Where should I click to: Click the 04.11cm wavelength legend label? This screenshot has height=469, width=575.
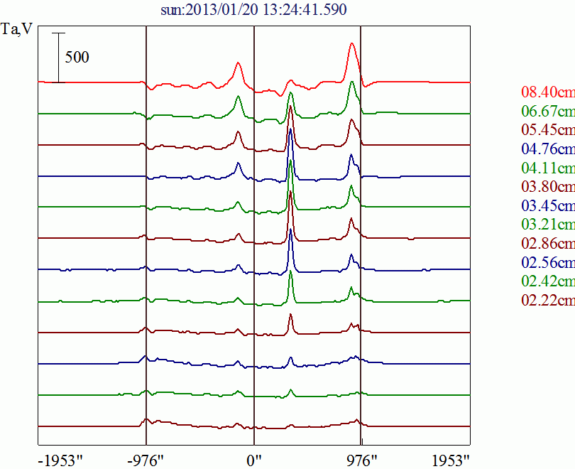548,168
